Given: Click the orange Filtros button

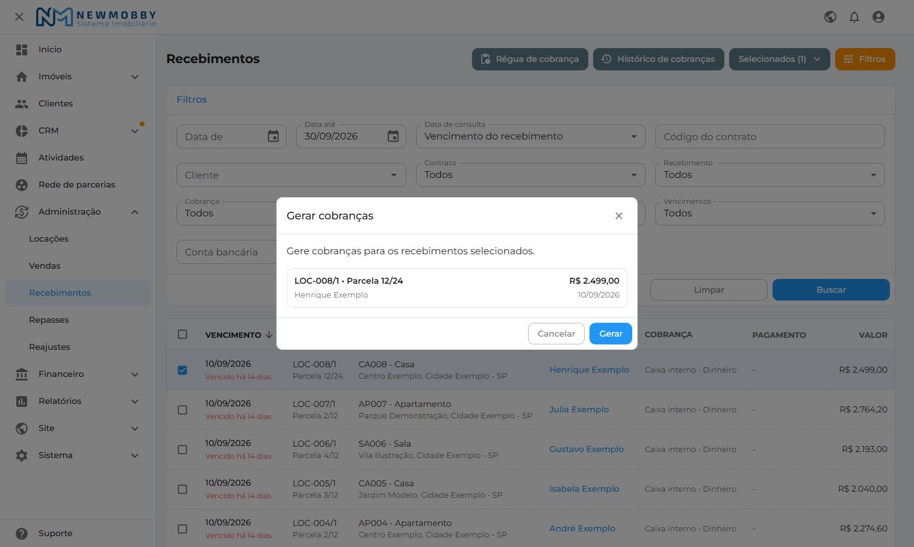Looking at the screenshot, I should click(865, 59).
